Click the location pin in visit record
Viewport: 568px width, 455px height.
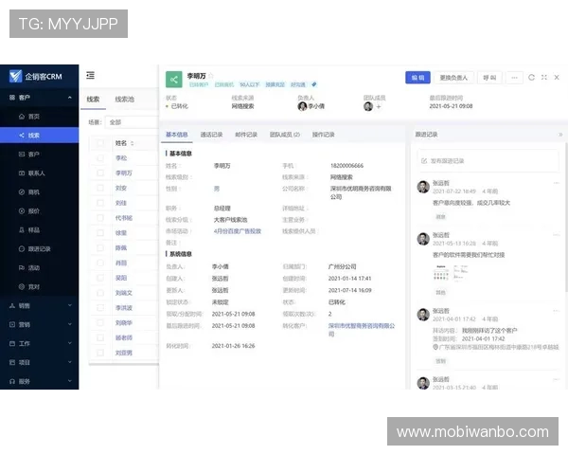435,347
